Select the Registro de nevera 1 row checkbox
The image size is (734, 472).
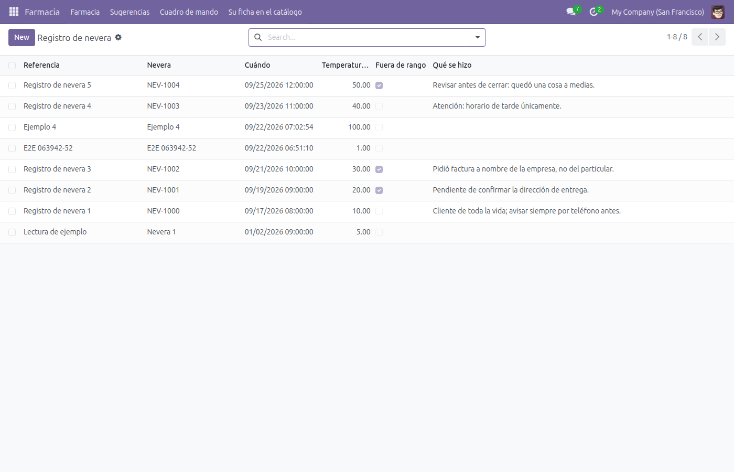tap(12, 211)
